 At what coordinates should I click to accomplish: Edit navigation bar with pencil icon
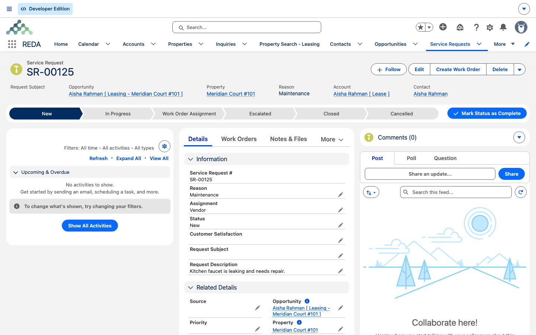(527, 44)
